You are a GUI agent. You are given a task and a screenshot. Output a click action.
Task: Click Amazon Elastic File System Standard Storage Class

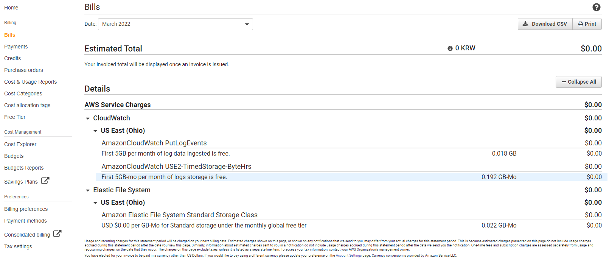pyautogui.click(x=179, y=215)
